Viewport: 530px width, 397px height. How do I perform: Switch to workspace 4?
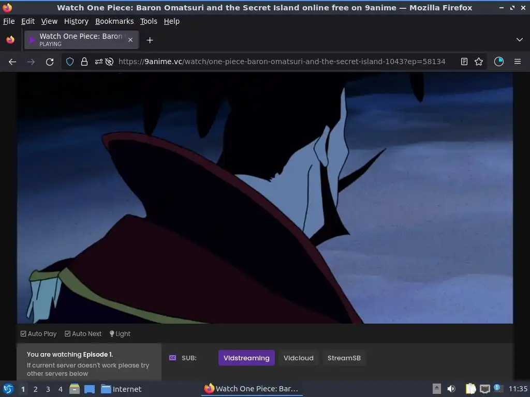[61, 389]
